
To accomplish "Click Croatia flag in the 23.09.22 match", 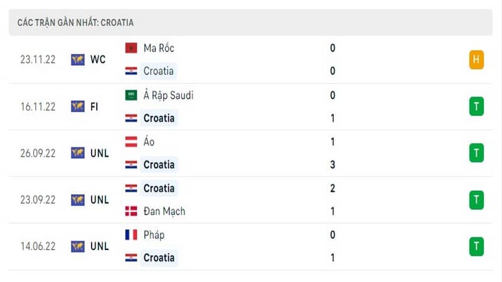I will (x=131, y=188).
